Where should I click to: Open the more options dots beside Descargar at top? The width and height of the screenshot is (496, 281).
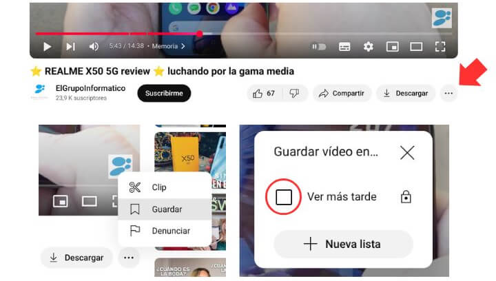[448, 93]
